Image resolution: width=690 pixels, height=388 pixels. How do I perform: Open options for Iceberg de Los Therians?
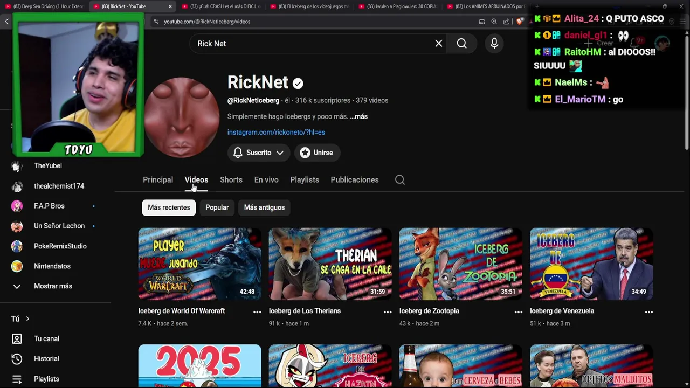pyautogui.click(x=388, y=311)
